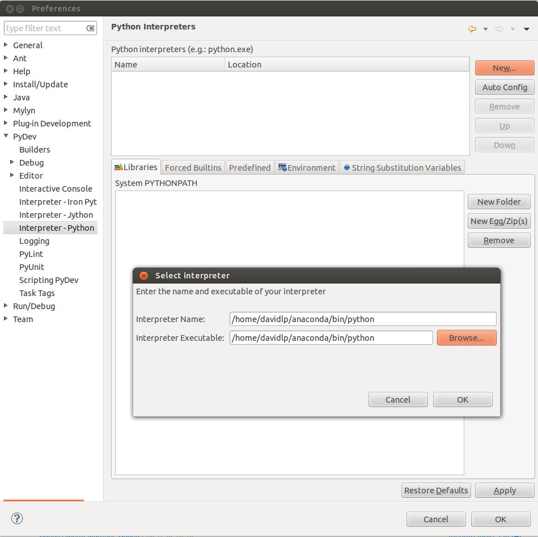Click the Interpreter Name text field
Image resolution: width=538 pixels, height=537 pixels.
pyautogui.click(x=363, y=319)
